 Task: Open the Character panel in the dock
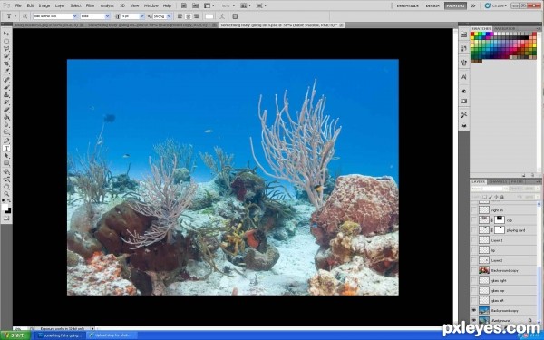coord(464,77)
